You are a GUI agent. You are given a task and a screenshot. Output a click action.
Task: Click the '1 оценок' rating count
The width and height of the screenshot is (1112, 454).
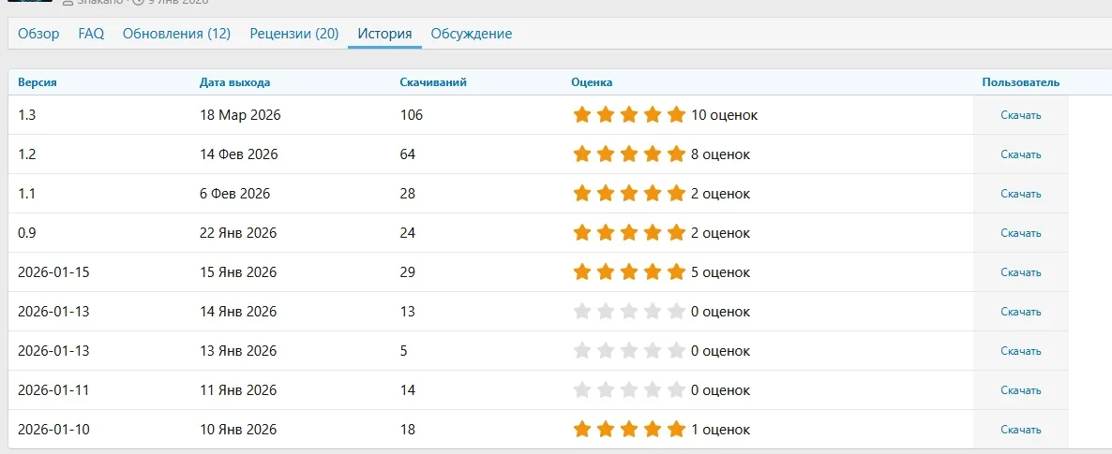coord(720,430)
